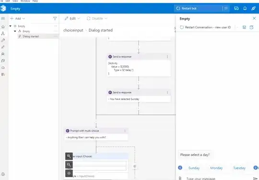Open more options for the top Empty bot row
This screenshot has height=180, width=259.
56,26
